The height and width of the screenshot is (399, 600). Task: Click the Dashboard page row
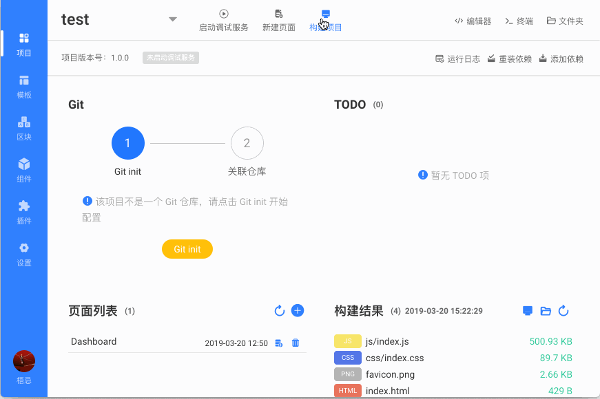click(187, 342)
